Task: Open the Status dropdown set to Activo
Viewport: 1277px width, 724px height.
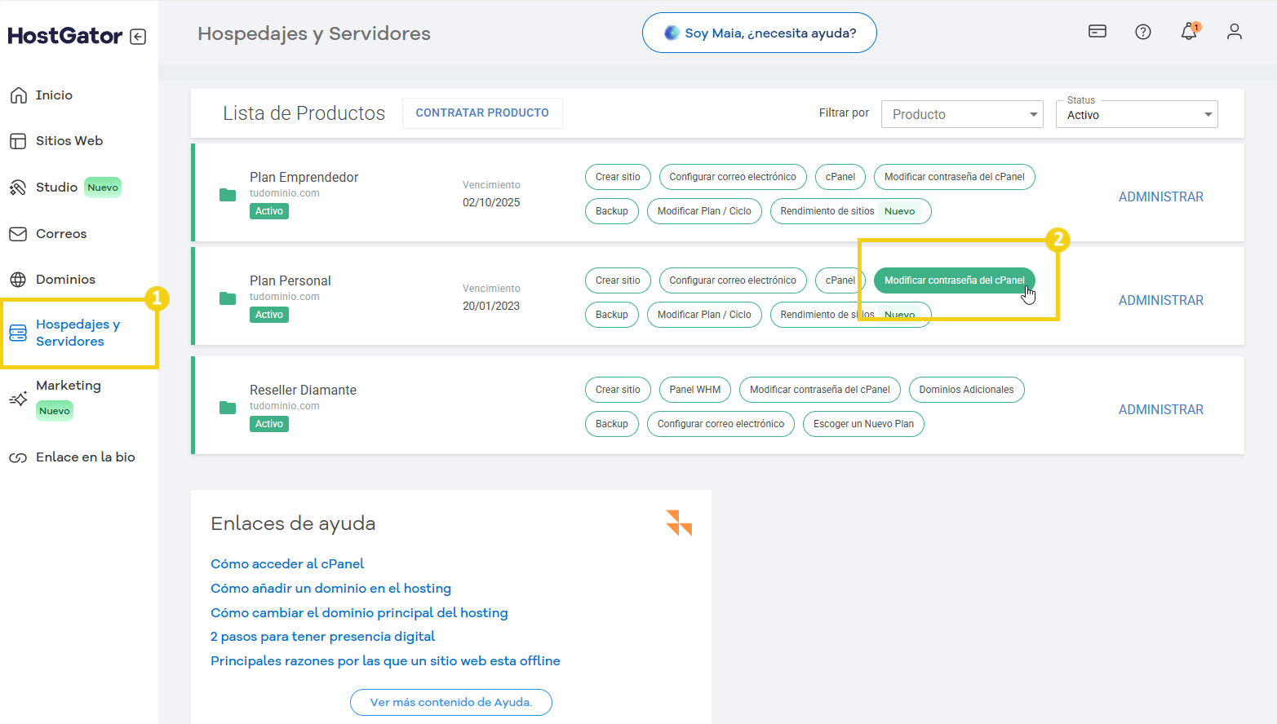Action: coord(1137,115)
